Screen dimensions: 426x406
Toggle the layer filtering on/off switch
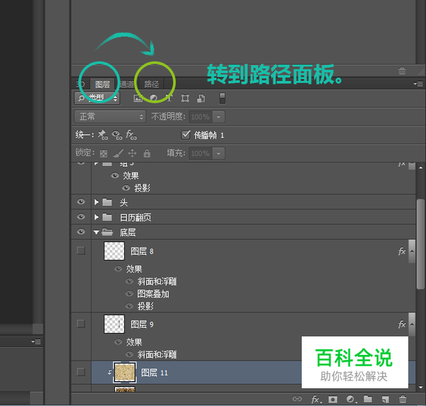[222, 99]
